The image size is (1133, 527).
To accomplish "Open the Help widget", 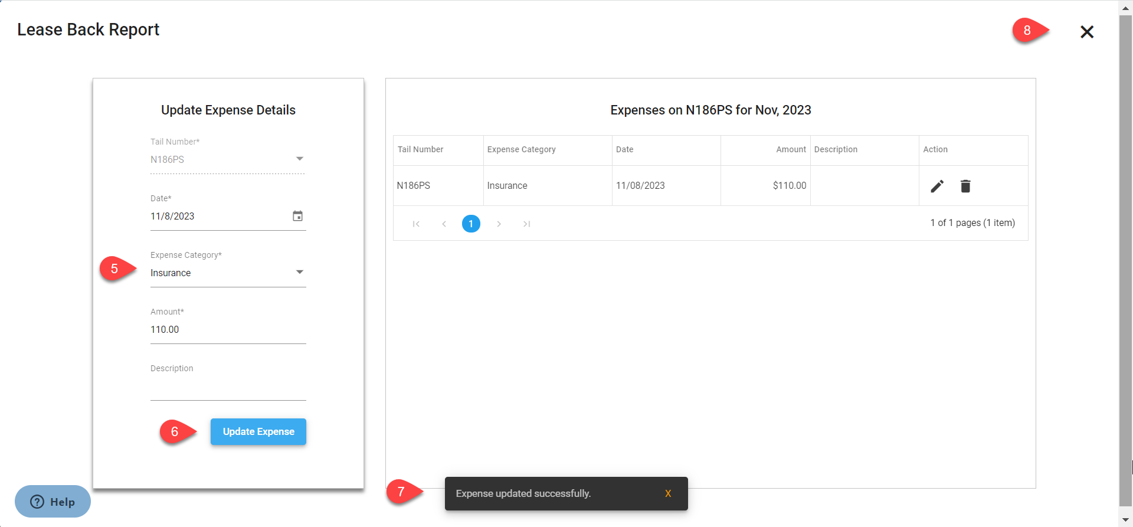I will click(53, 502).
